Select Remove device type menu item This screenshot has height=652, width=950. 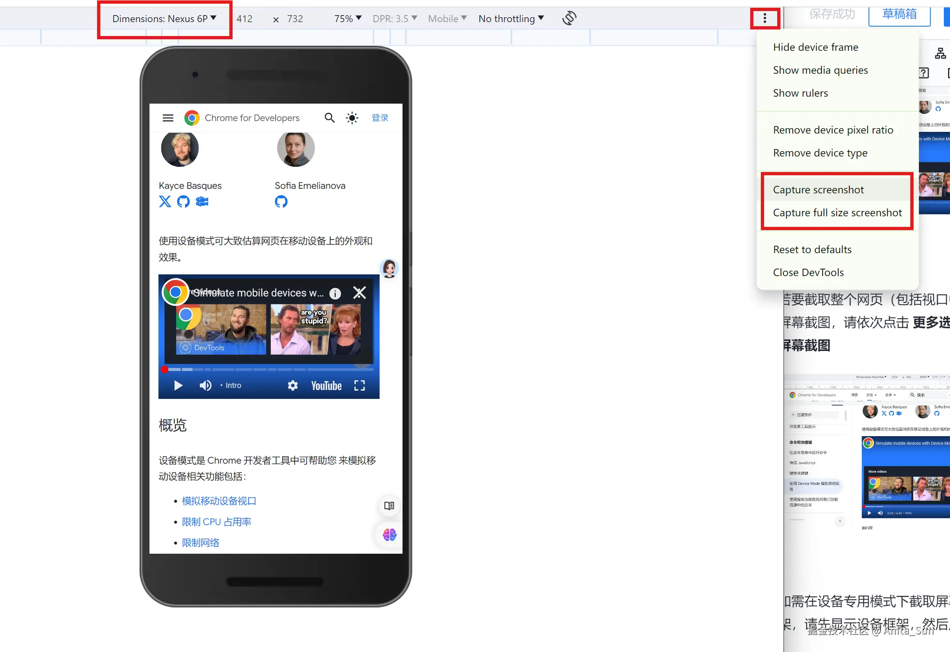pyautogui.click(x=837, y=153)
